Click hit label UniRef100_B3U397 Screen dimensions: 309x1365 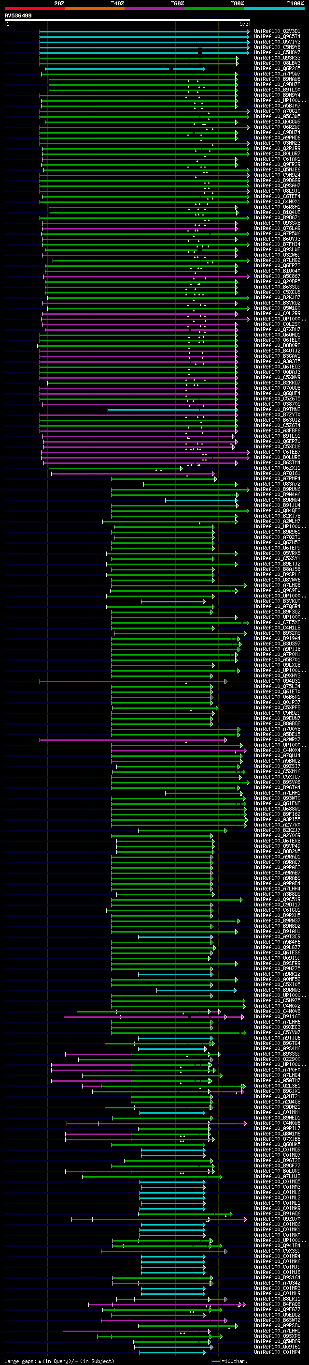[x=277, y=644]
